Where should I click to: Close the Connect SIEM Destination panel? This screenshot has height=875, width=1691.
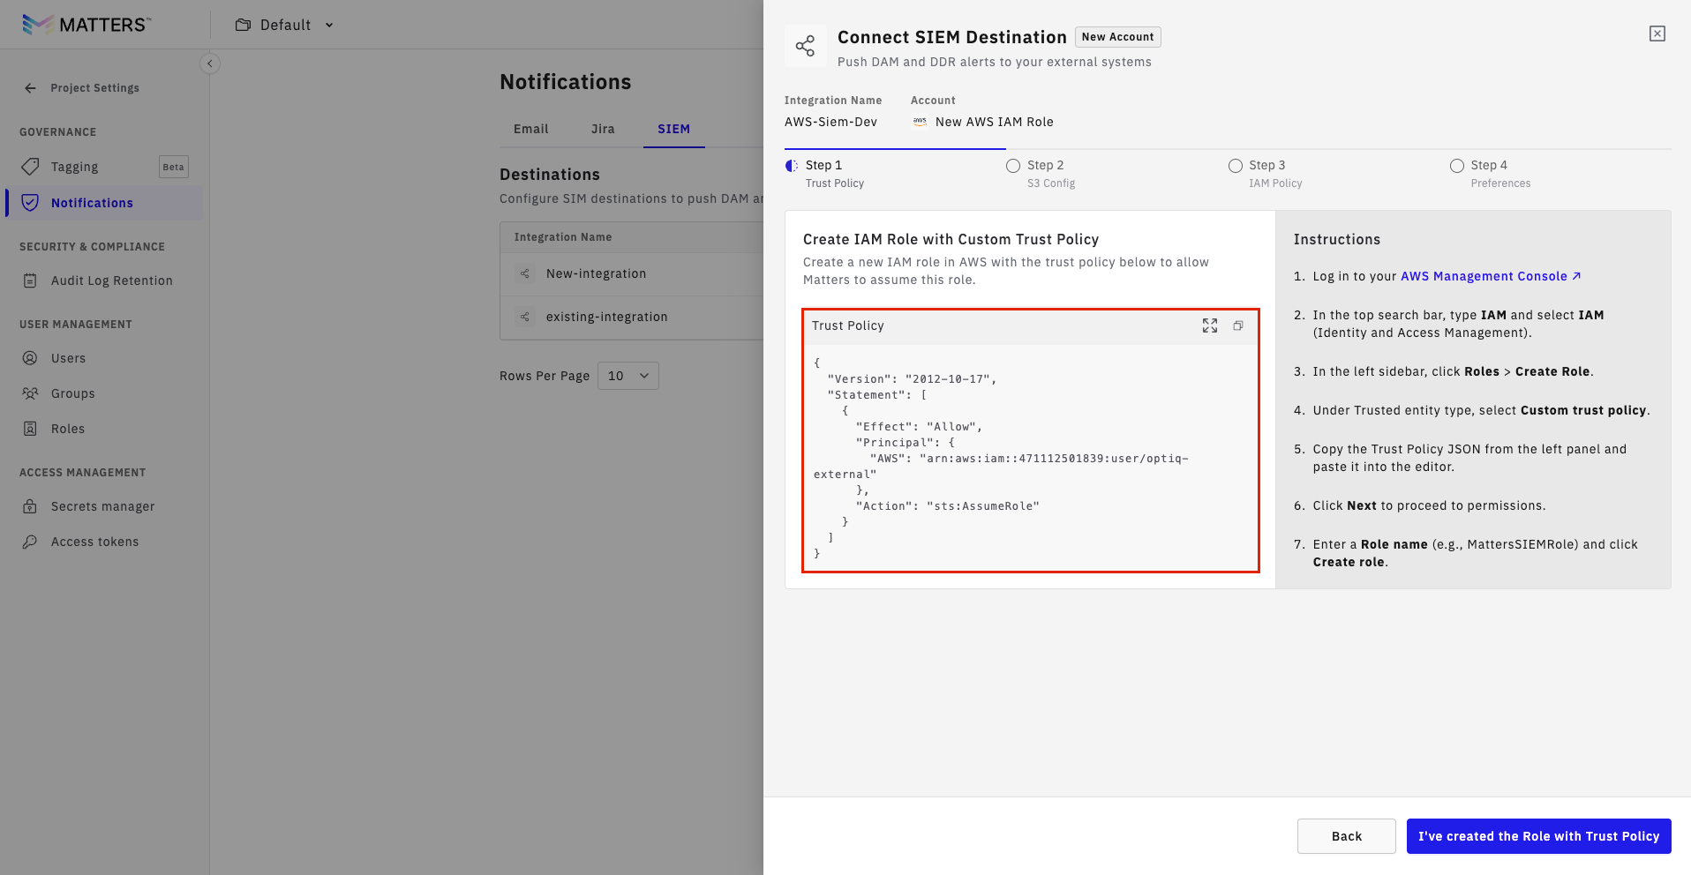pos(1657,34)
